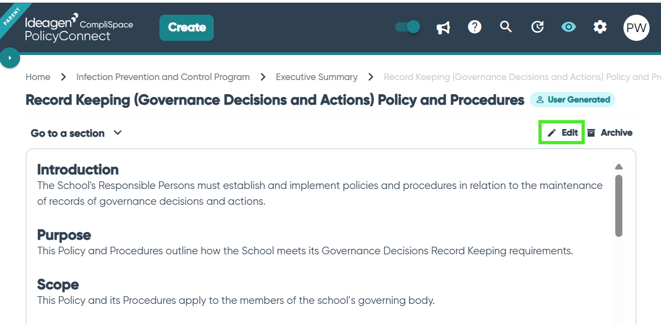Expand the Go to a section dropdown
Screen dimensions: 661x324
coord(76,133)
